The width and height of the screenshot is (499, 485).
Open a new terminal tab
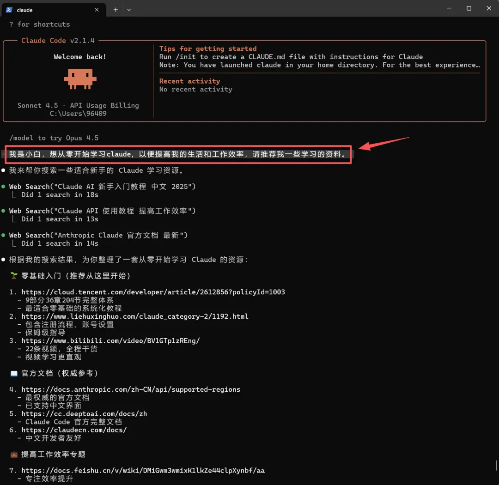(x=116, y=10)
